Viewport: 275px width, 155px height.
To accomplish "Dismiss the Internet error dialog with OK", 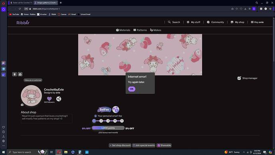I will tap(132, 89).
